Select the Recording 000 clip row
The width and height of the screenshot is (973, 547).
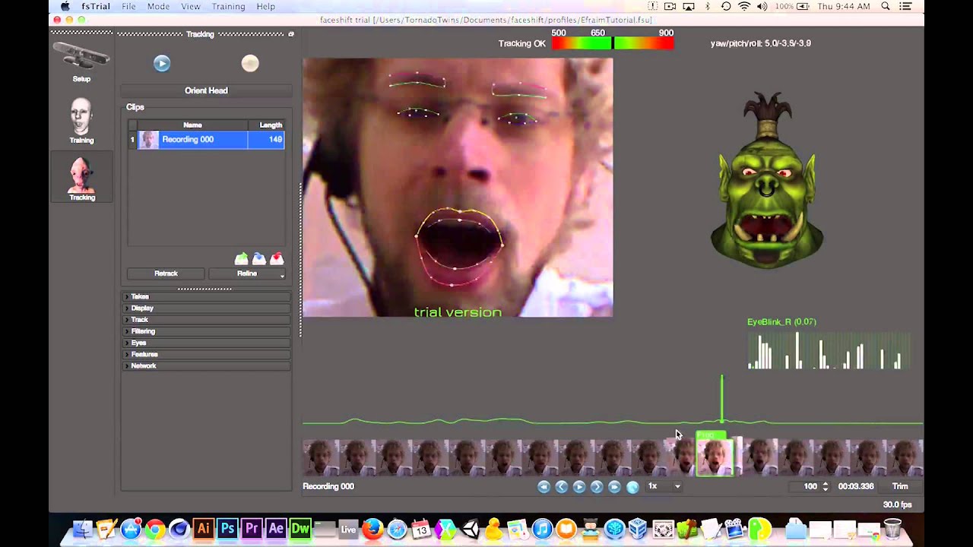point(206,140)
